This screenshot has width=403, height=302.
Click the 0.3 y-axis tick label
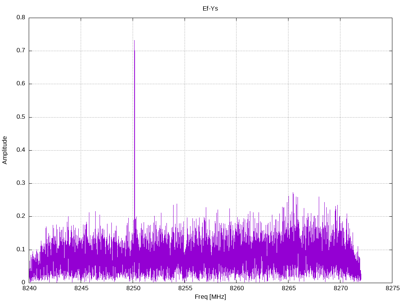(21, 183)
